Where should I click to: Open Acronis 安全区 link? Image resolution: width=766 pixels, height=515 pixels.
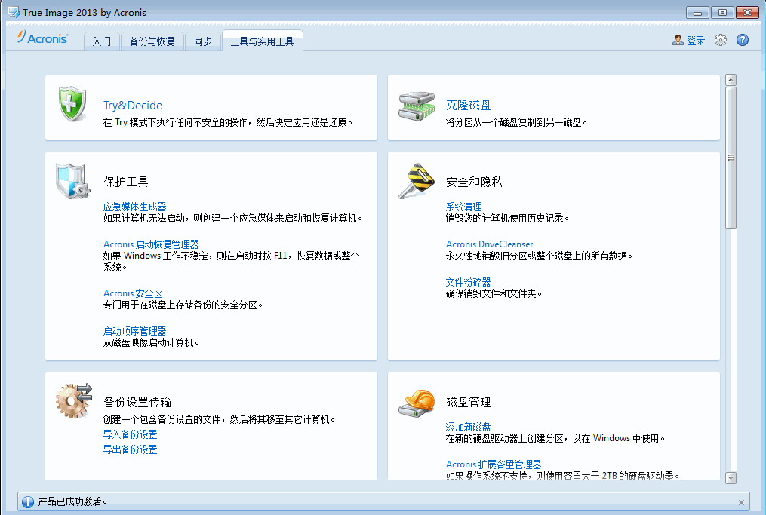pyautogui.click(x=133, y=293)
